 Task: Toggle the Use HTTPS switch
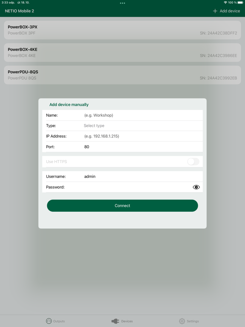[193, 162]
